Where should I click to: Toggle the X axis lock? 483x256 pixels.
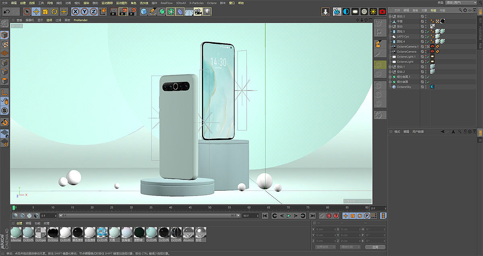click(75, 12)
